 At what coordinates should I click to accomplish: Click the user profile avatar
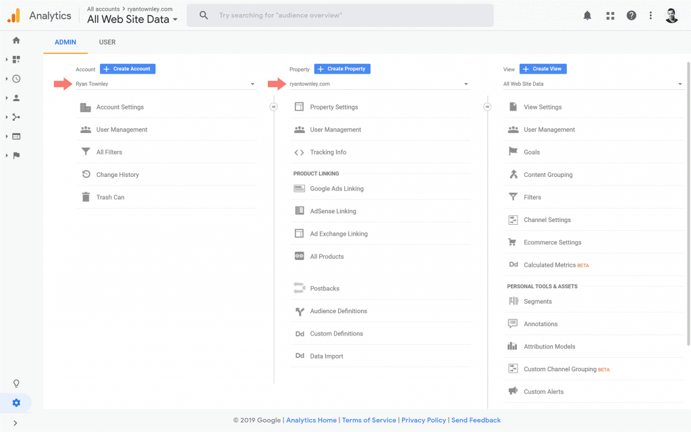pos(671,16)
